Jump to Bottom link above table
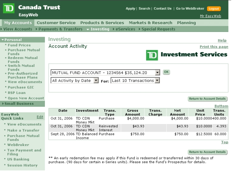This screenshot has height=171, width=232. pyautogui.click(x=221, y=106)
